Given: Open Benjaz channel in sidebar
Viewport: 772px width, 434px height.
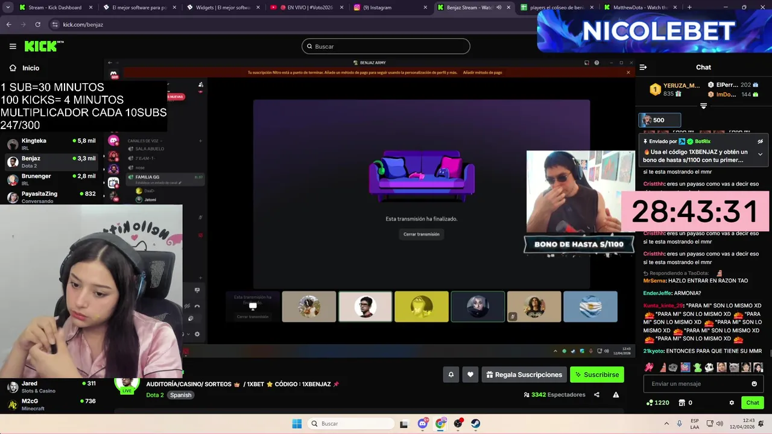Looking at the screenshot, I should [51, 162].
